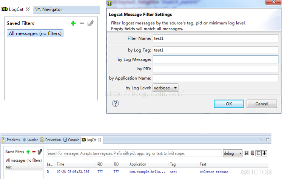Select log timestamp 07-28 05:05:23.786

[73, 172]
